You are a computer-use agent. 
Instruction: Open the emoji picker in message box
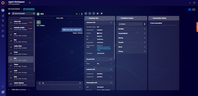tap(40, 83)
